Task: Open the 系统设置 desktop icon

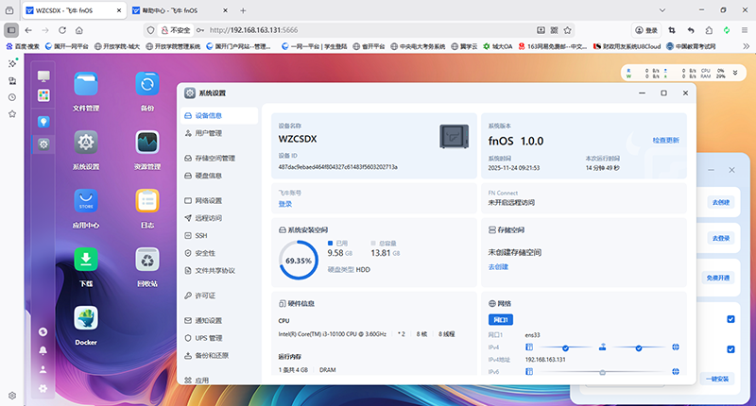Action: point(86,143)
